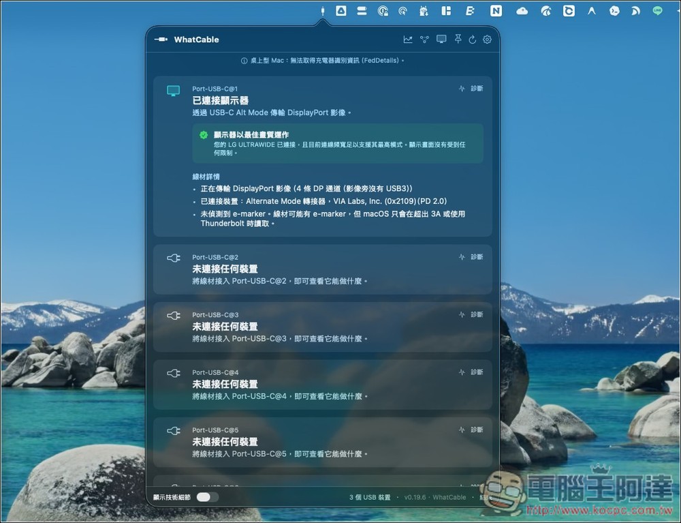The image size is (681, 523).
Task: Click the VIA Labs, Inc. device bullet line
Action: tap(323, 201)
